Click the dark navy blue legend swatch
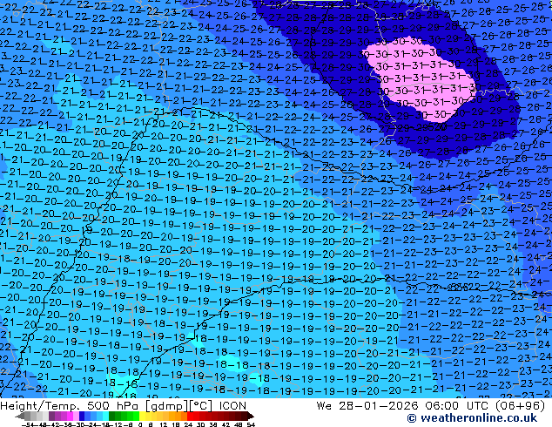The height and width of the screenshot is (427, 552). pos(82,416)
